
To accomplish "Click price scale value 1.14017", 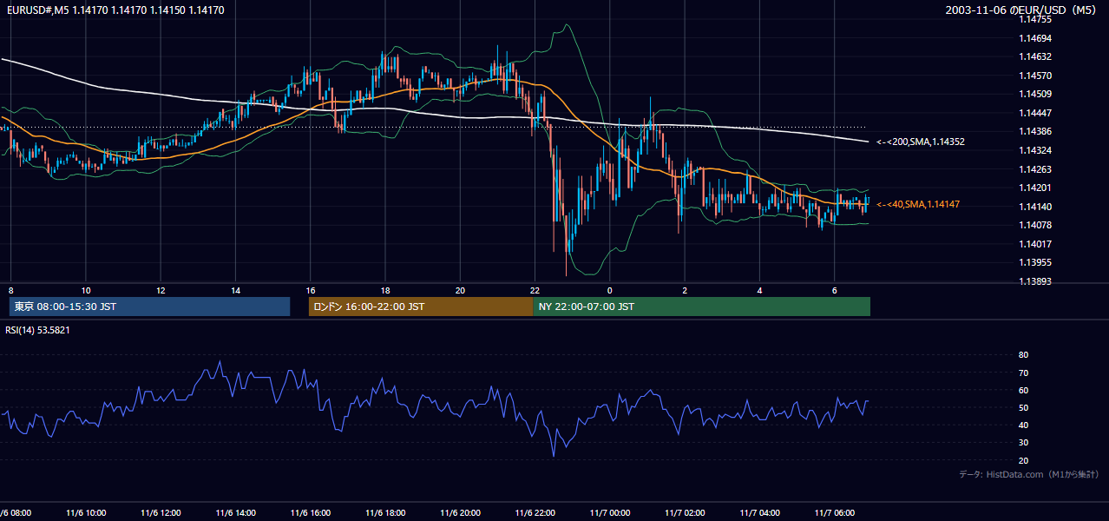I will point(1034,244).
